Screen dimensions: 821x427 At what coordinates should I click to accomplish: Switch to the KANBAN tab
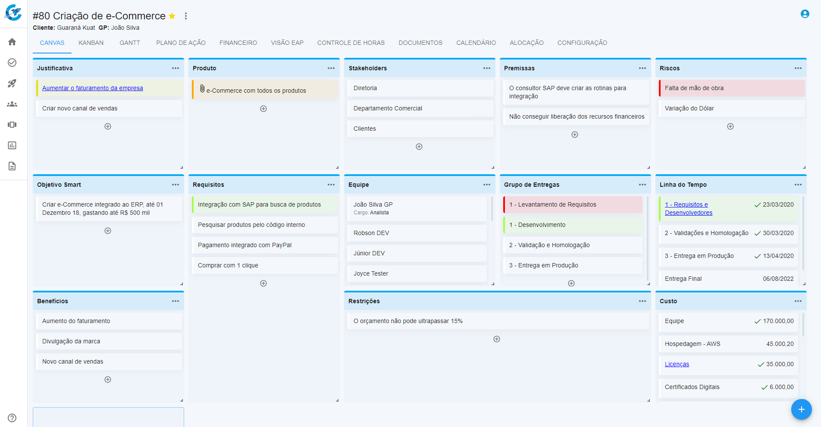[x=91, y=43]
